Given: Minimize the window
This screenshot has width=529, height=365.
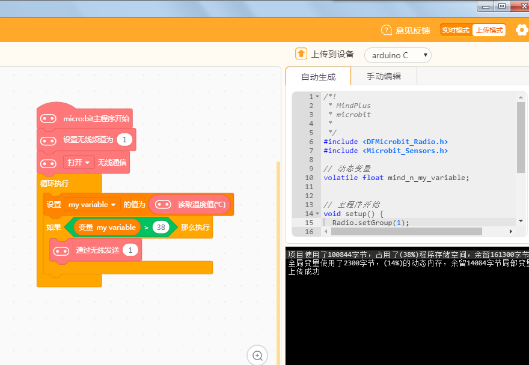Looking at the screenshot, I should 486,6.
